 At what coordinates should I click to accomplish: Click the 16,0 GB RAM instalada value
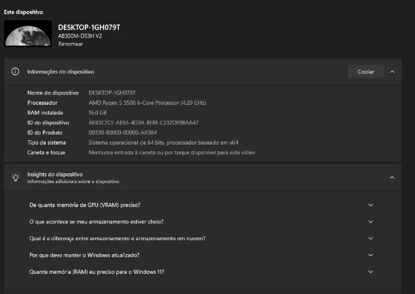pyautogui.click(x=97, y=113)
